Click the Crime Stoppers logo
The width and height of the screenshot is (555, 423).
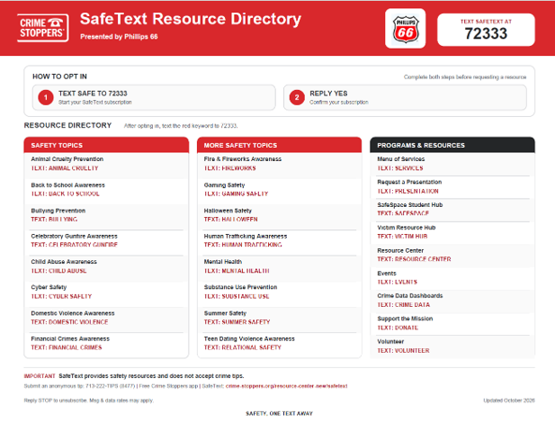click(x=43, y=28)
